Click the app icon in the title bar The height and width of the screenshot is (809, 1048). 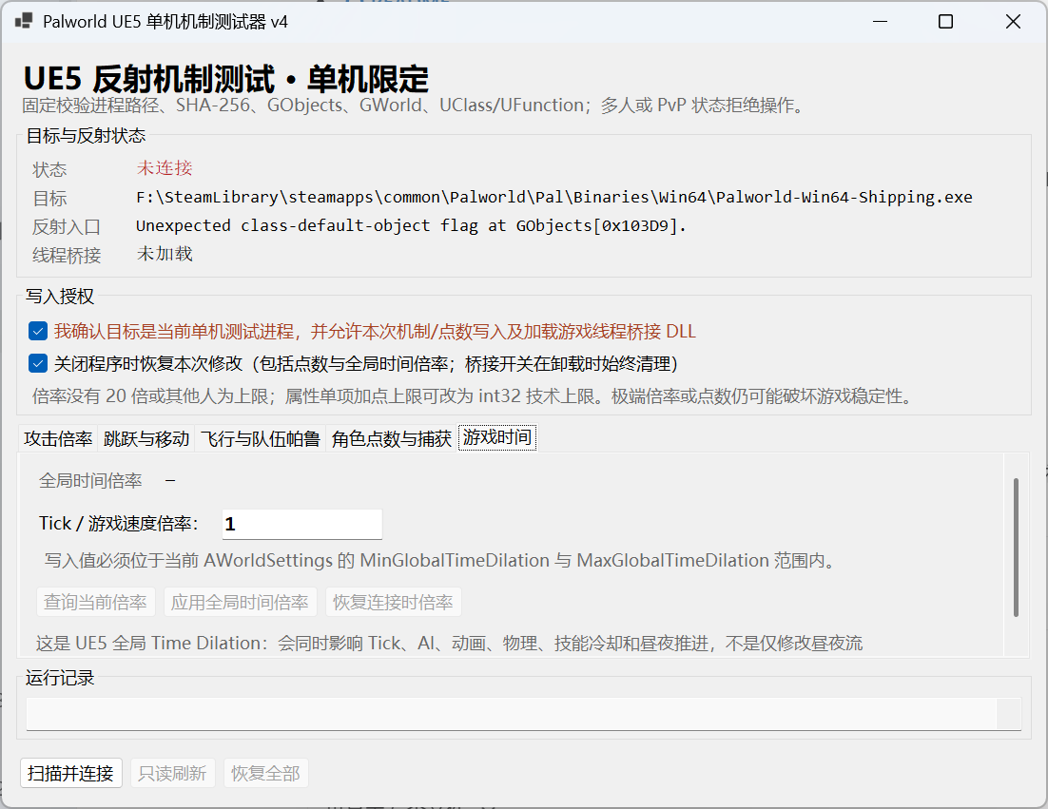tap(24, 21)
